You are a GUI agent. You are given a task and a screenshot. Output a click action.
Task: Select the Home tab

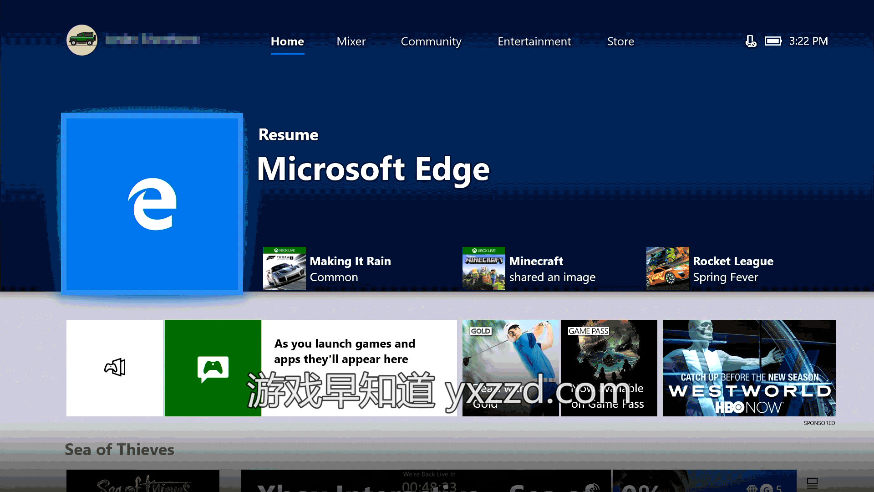[x=287, y=41]
